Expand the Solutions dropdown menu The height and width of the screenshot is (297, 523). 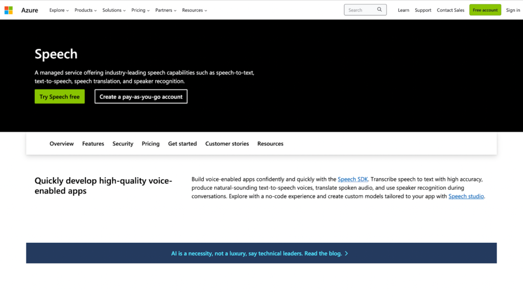[114, 10]
